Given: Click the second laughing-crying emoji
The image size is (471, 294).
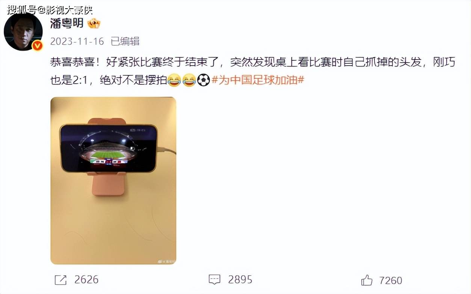Looking at the screenshot, I should pyautogui.click(x=189, y=80).
